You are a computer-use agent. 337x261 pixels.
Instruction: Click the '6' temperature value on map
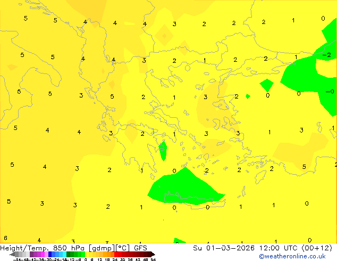(6, 238)
